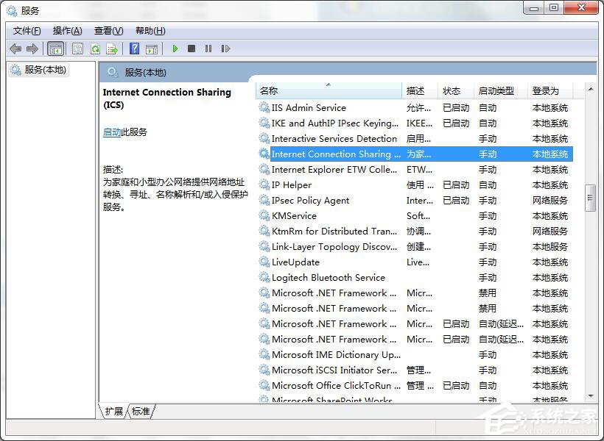Viewport: 604px width, 441px height.
Task: Open the Properties icon in the toolbar
Action: point(77,49)
